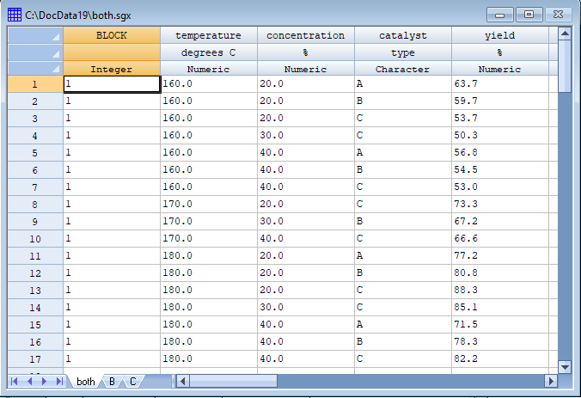This screenshot has height=398, width=581.
Task: Maximize the both.sgx data window
Action: pos(529,14)
